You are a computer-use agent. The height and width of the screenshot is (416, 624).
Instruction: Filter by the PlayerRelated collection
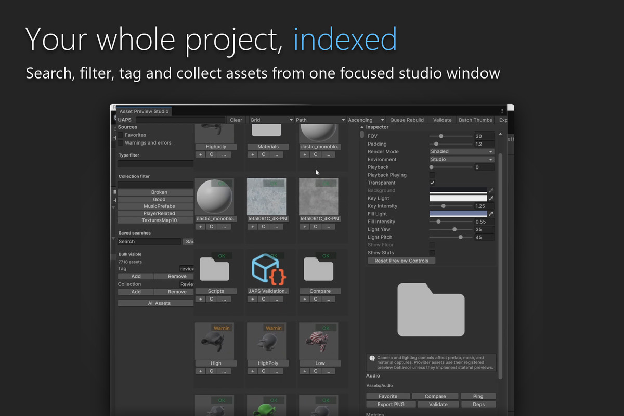155,214
